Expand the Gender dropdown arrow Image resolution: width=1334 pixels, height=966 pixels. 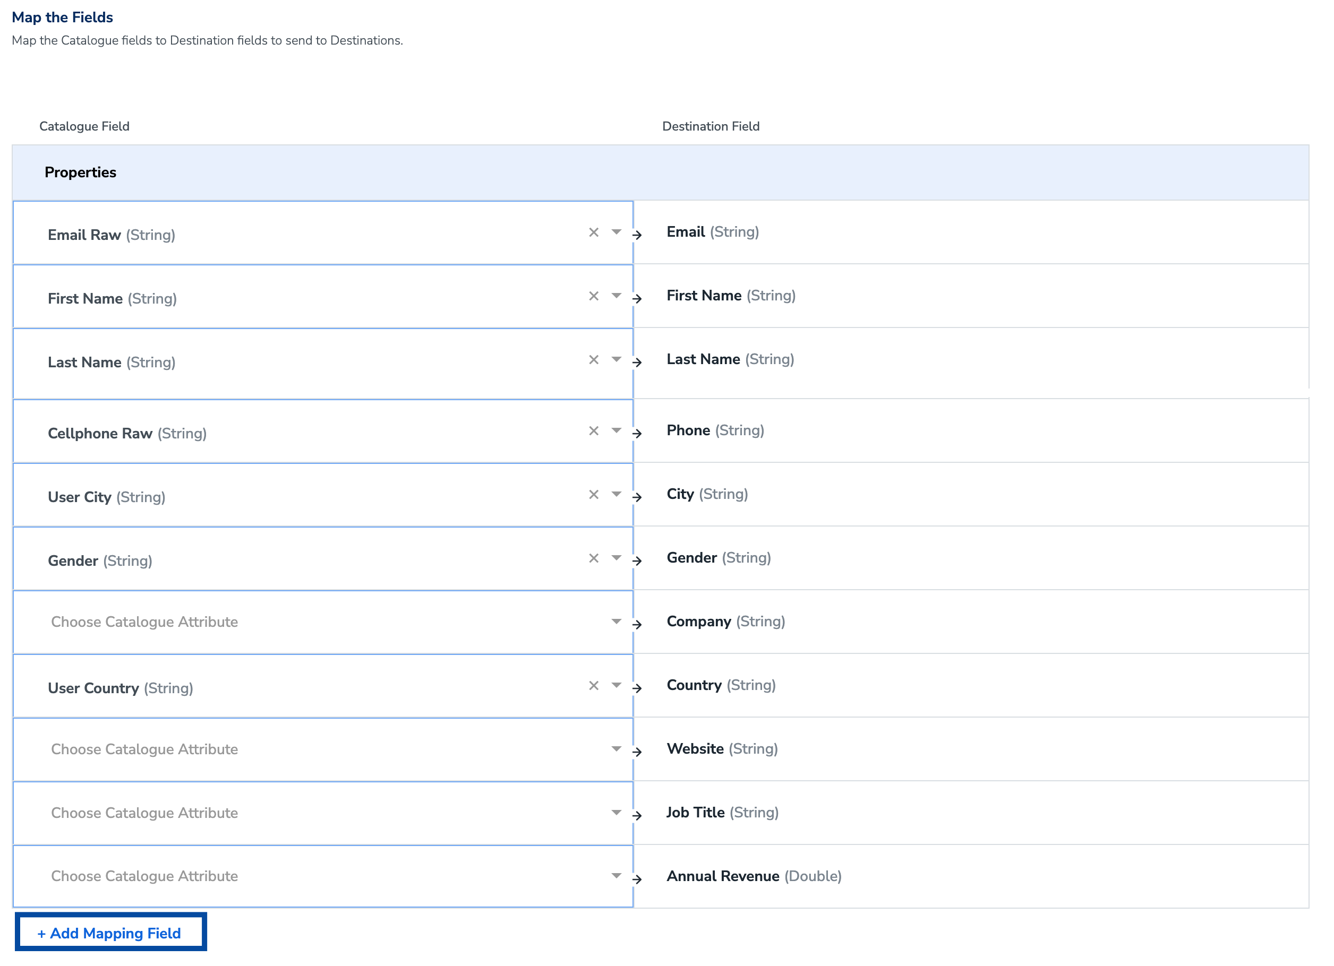click(x=616, y=558)
